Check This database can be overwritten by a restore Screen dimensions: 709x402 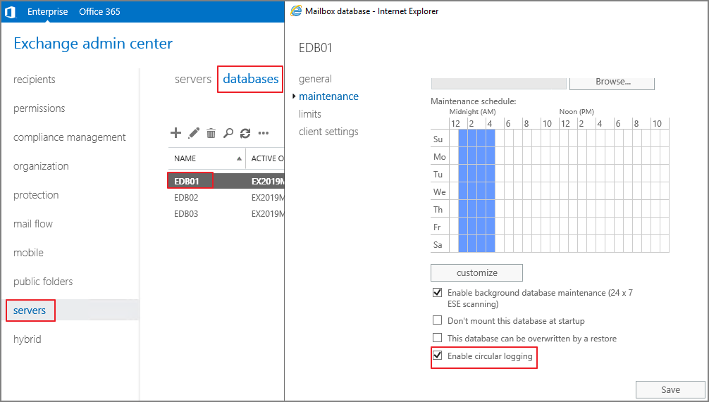pos(437,337)
